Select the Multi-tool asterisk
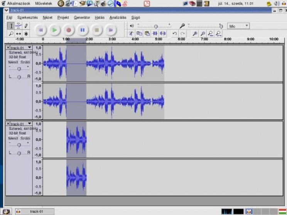This screenshot has width=287, height=215. click(x=26, y=34)
